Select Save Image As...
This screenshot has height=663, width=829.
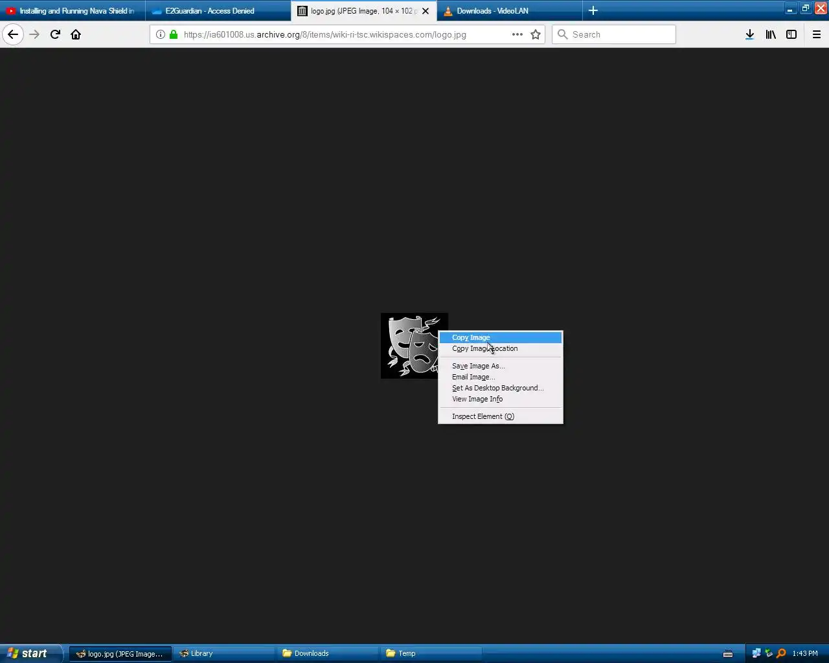[x=501, y=366]
